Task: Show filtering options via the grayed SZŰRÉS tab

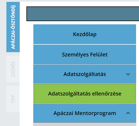Action: [x=13, y=69]
